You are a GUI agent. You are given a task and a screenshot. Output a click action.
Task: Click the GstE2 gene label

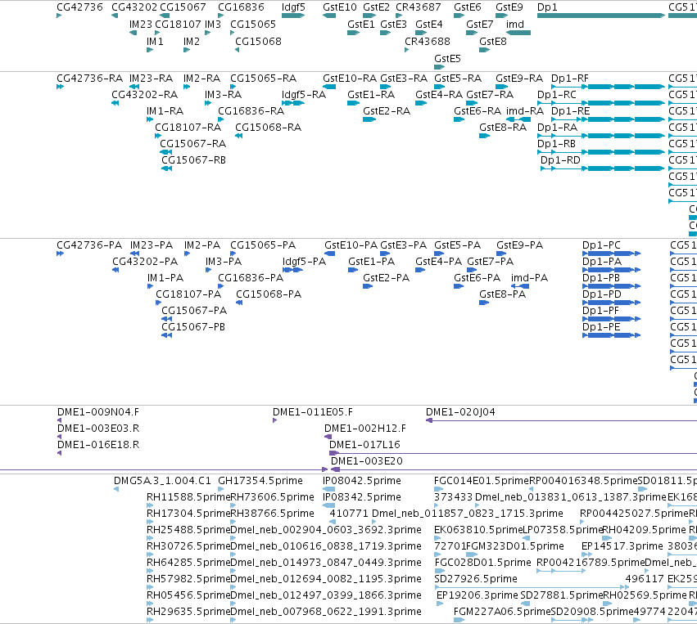coord(376,7)
